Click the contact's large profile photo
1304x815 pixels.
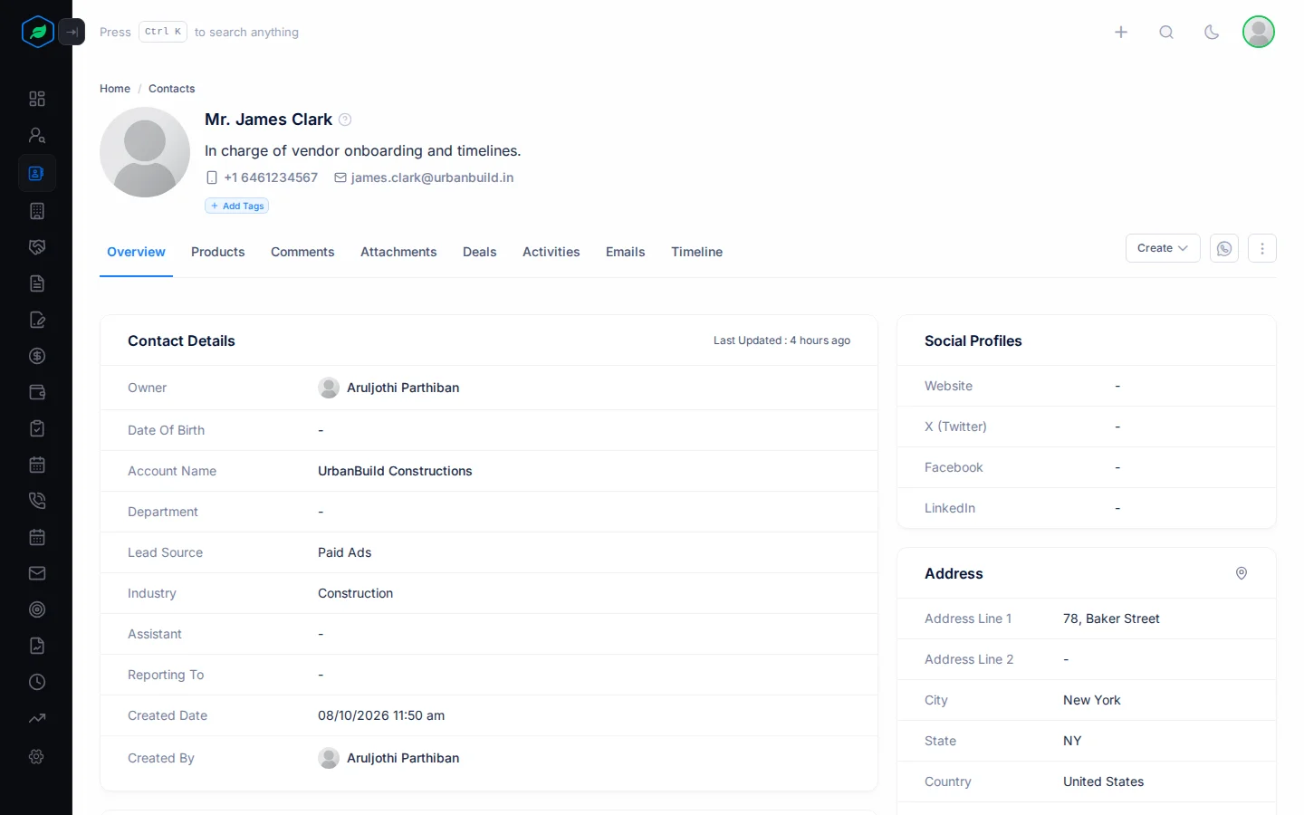click(145, 152)
